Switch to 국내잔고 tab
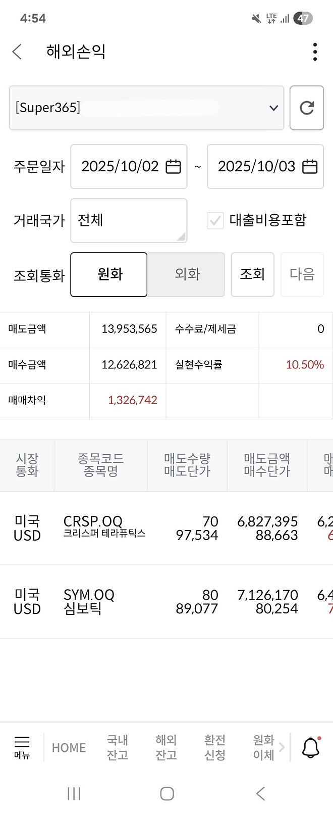The height and width of the screenshot is (815, 333). (117, 746)
